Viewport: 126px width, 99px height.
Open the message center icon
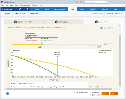(77, 2)
